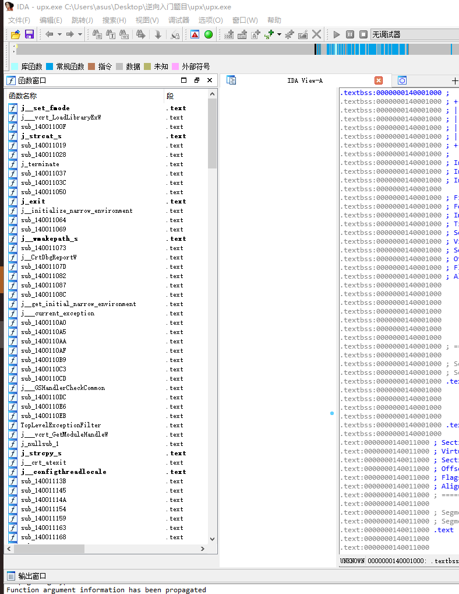This screenshot has width=459, height=594.
Task: Click the blue region of the navigation band
Action: (368, 49)
